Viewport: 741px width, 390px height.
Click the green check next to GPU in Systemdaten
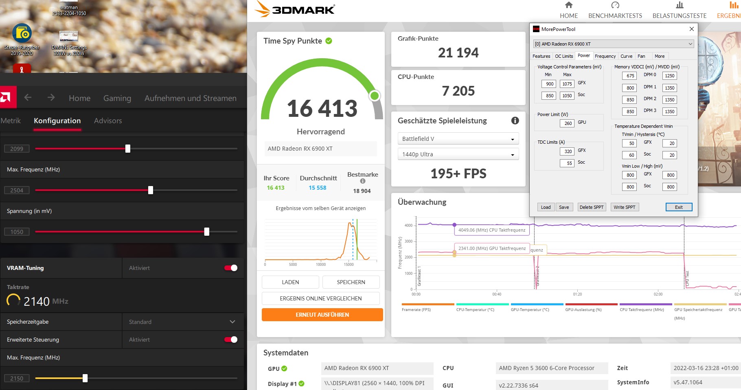pos(284,368)
